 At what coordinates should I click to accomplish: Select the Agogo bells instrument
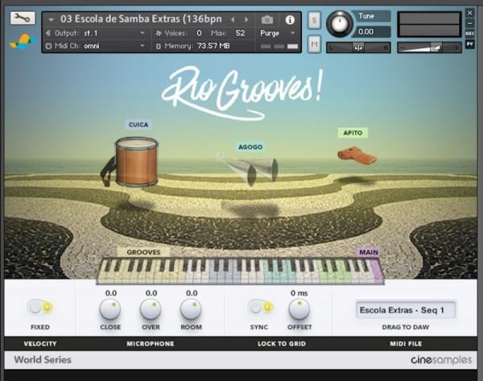pyautogui.click(x=248, y=168)
